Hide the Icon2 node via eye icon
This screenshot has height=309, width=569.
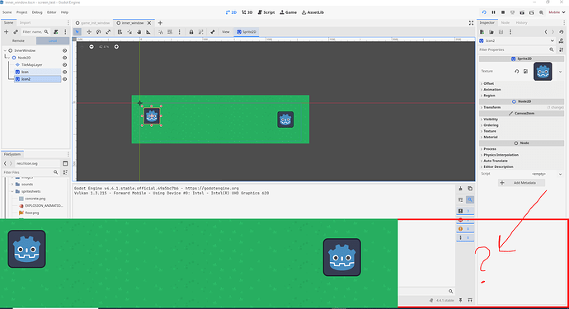click(64, 79)
